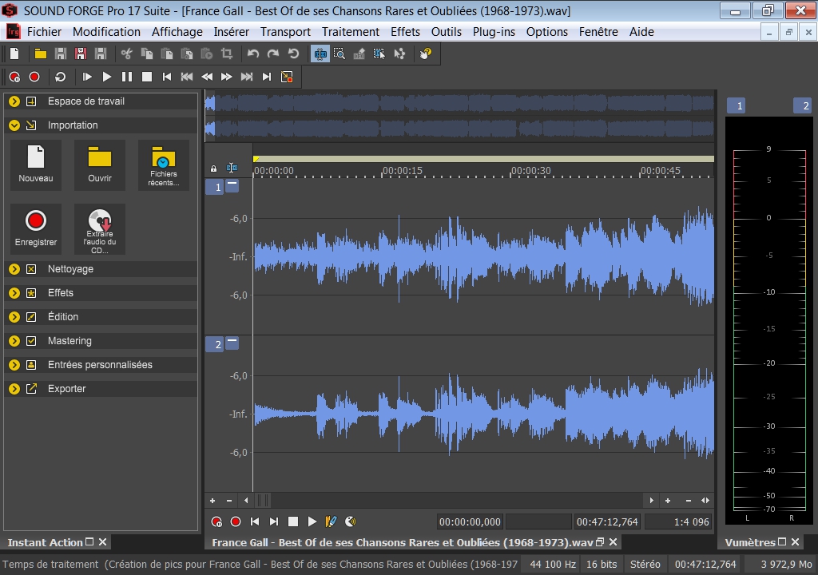
Task: Select the Crop tool icon
Action: (x=227, y=54)
